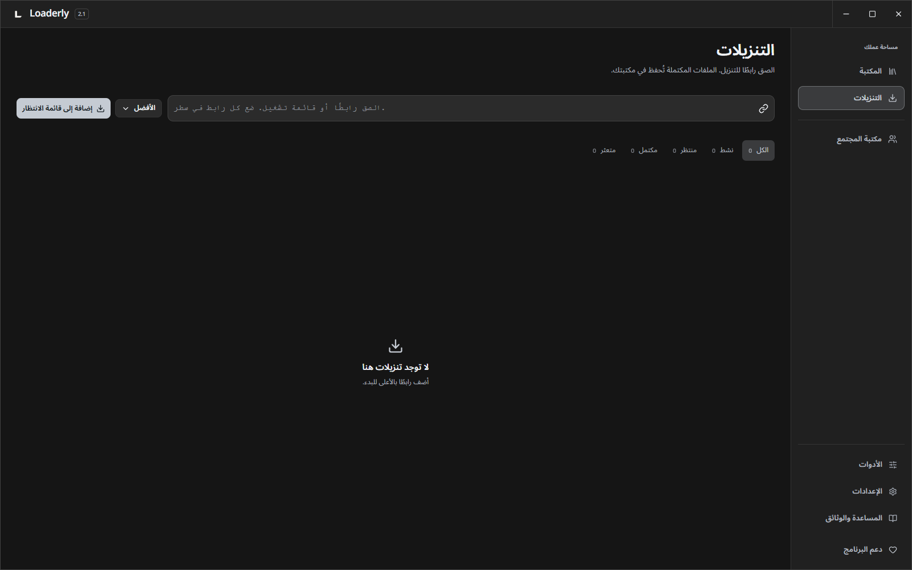Select the التنزيلات download icon in sidebar

pyautogui.click(x=893, y=98)
